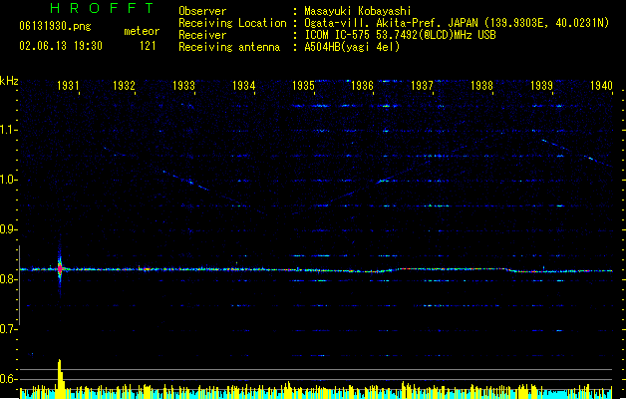Click time marker 1939

[542, 86]
